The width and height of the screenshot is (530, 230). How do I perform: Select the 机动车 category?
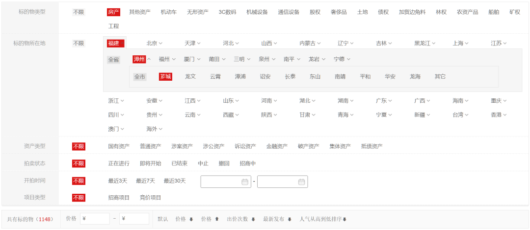tap(169, 12)
